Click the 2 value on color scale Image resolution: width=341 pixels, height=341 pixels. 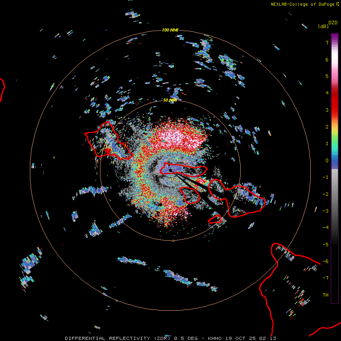327,127
